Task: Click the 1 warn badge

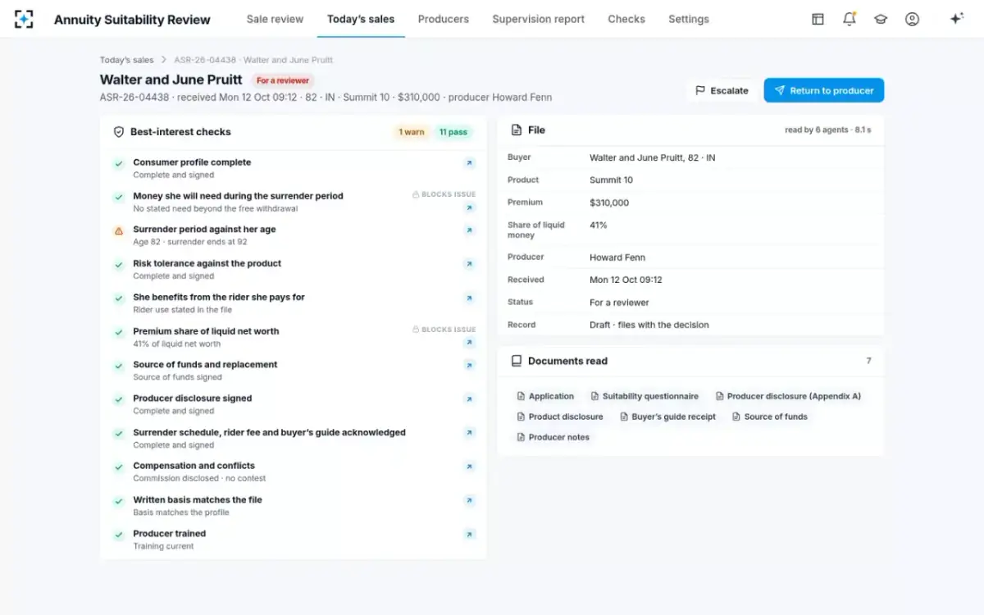Action: (412, 132)
